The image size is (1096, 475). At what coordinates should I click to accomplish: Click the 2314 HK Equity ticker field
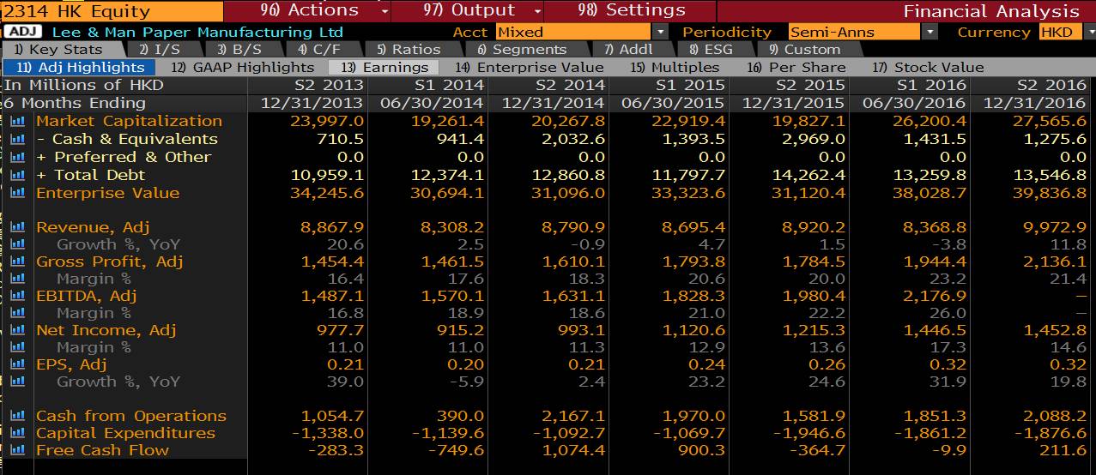pos(112,11)
